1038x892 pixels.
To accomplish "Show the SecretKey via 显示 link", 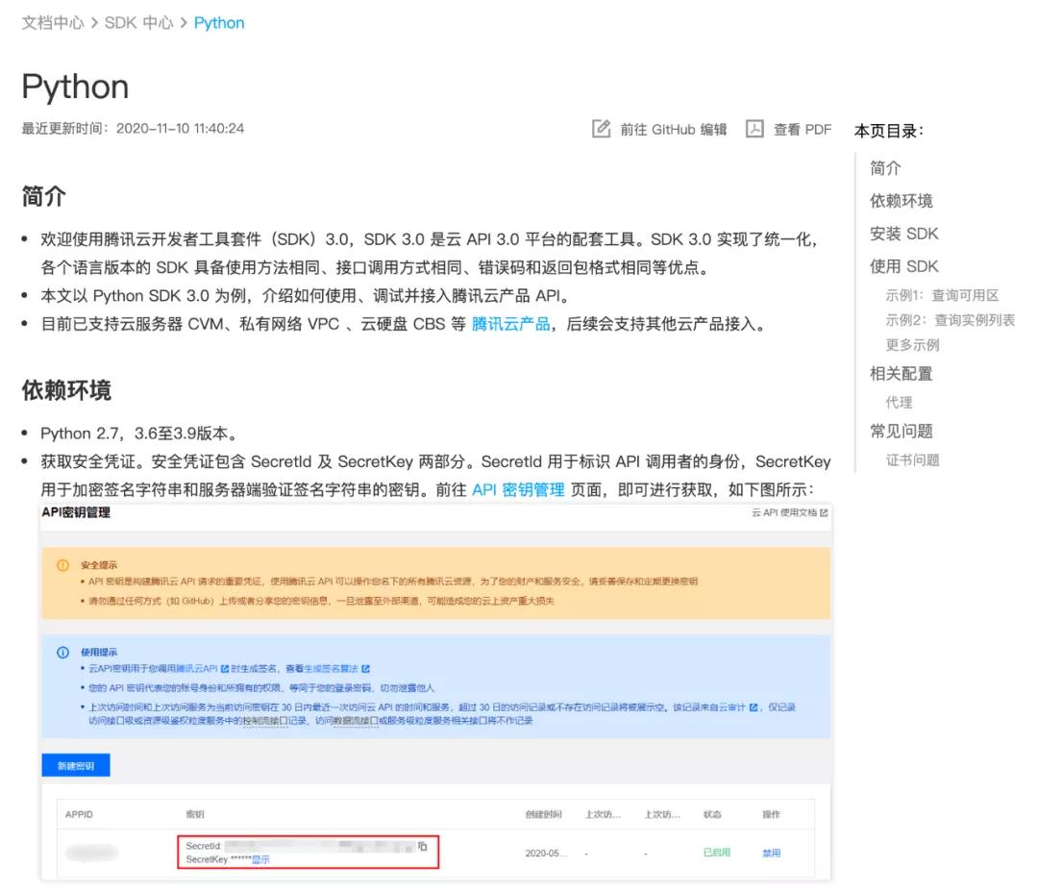I will point(260,859).
